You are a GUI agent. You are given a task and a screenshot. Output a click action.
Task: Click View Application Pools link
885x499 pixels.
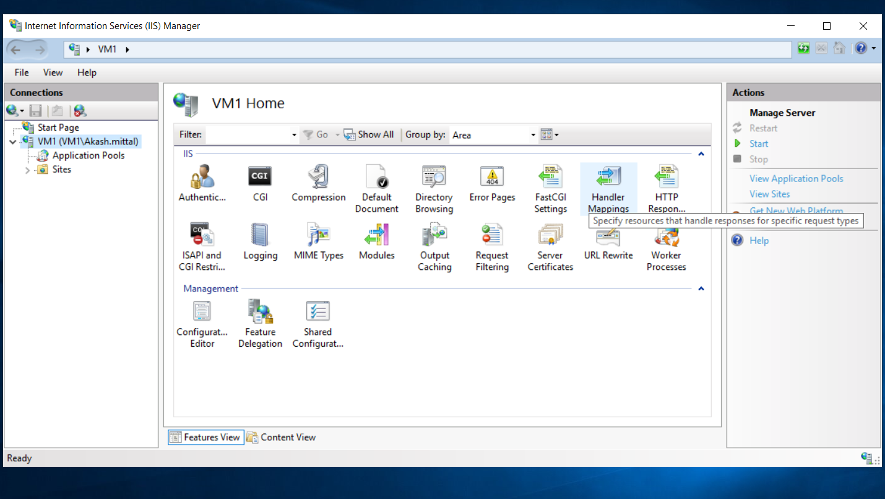pyautogui.click(x=796, y=178)
